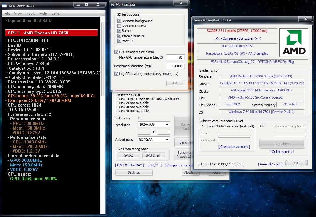This screenshot has width=316, height=217.
Task: Open the SLI/CF link
Action: (154, 165)
